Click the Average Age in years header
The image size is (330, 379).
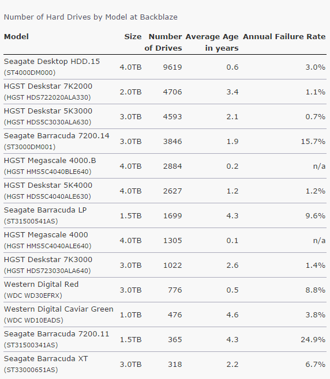pyautogui.click(x=212, y=42)
